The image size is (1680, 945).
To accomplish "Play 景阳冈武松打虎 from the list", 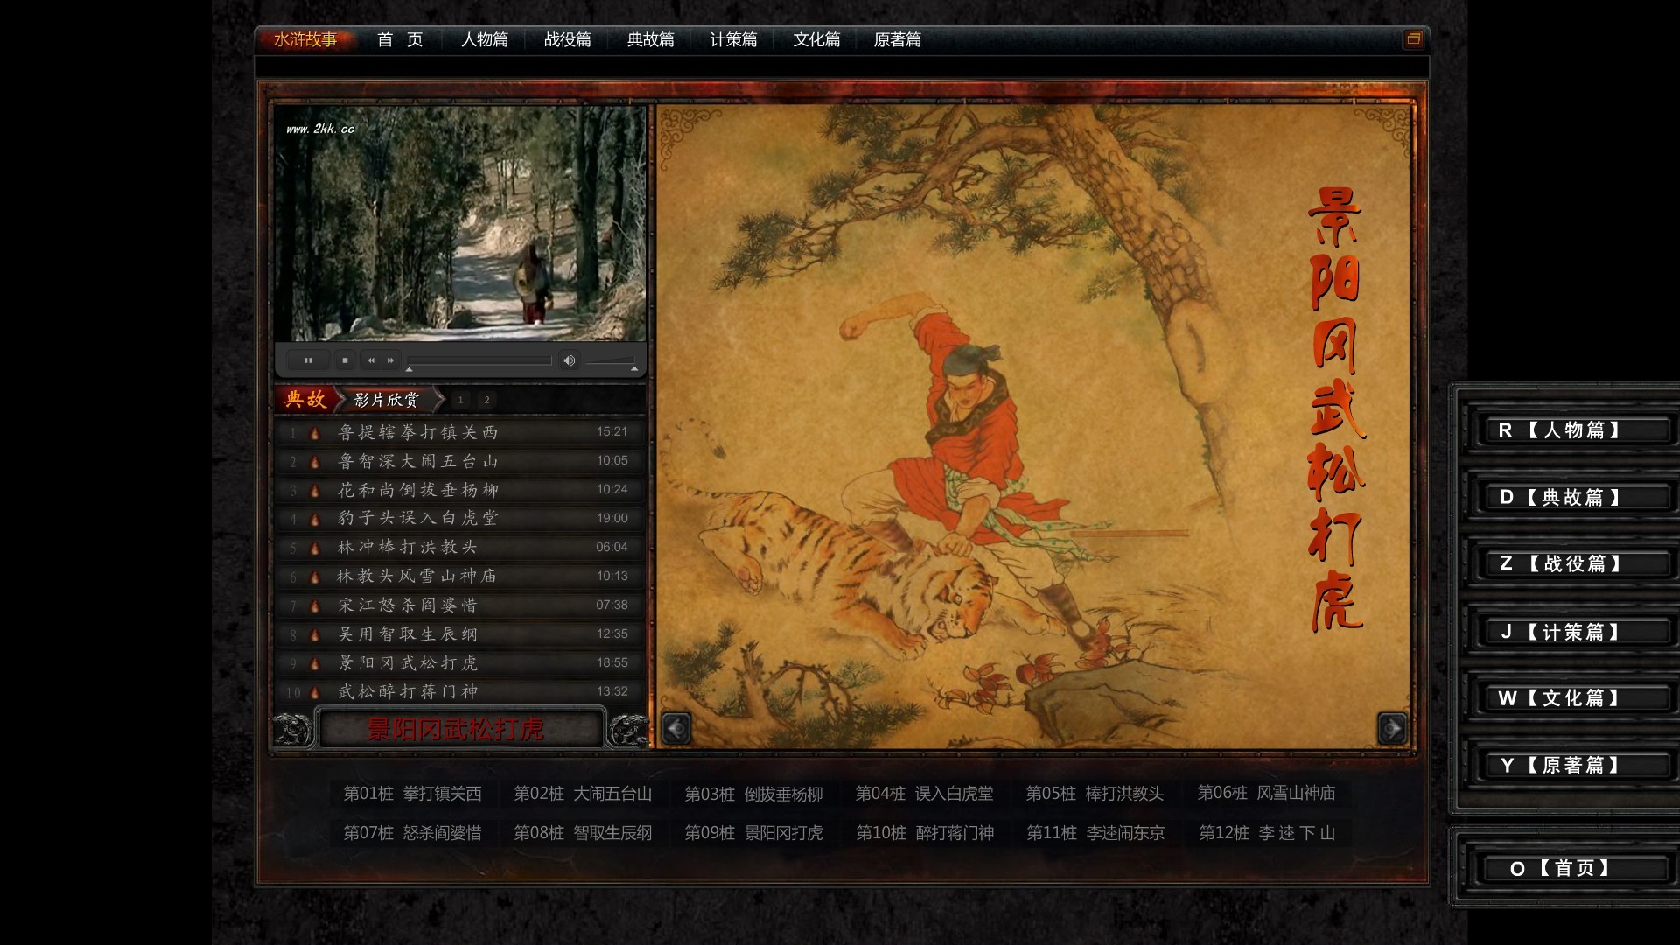I will coord(460,663).
